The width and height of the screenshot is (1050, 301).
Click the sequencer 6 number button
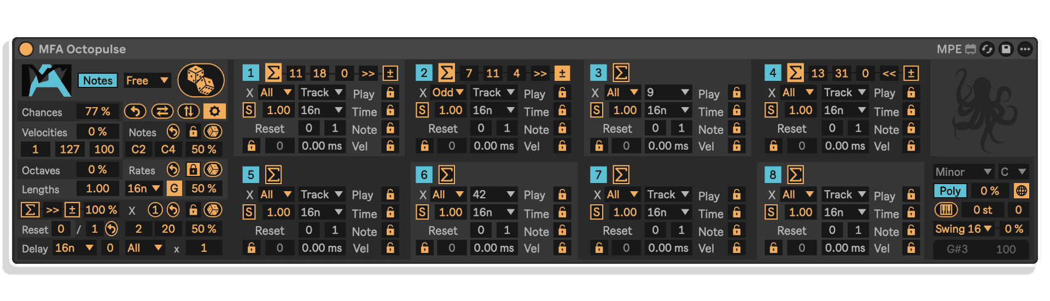tap(424, 175)
